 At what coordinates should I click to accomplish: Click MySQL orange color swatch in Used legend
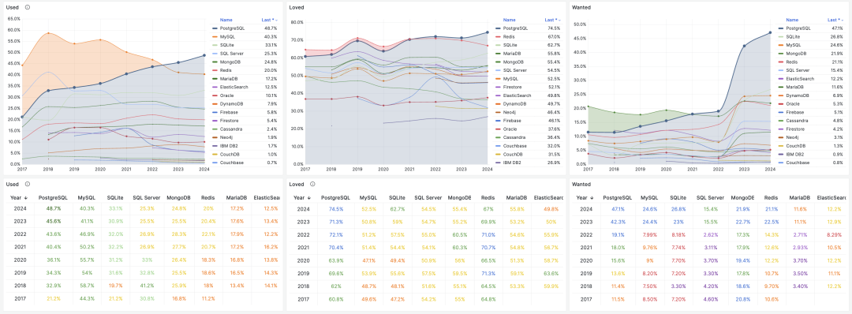click(x=215, y=36)
